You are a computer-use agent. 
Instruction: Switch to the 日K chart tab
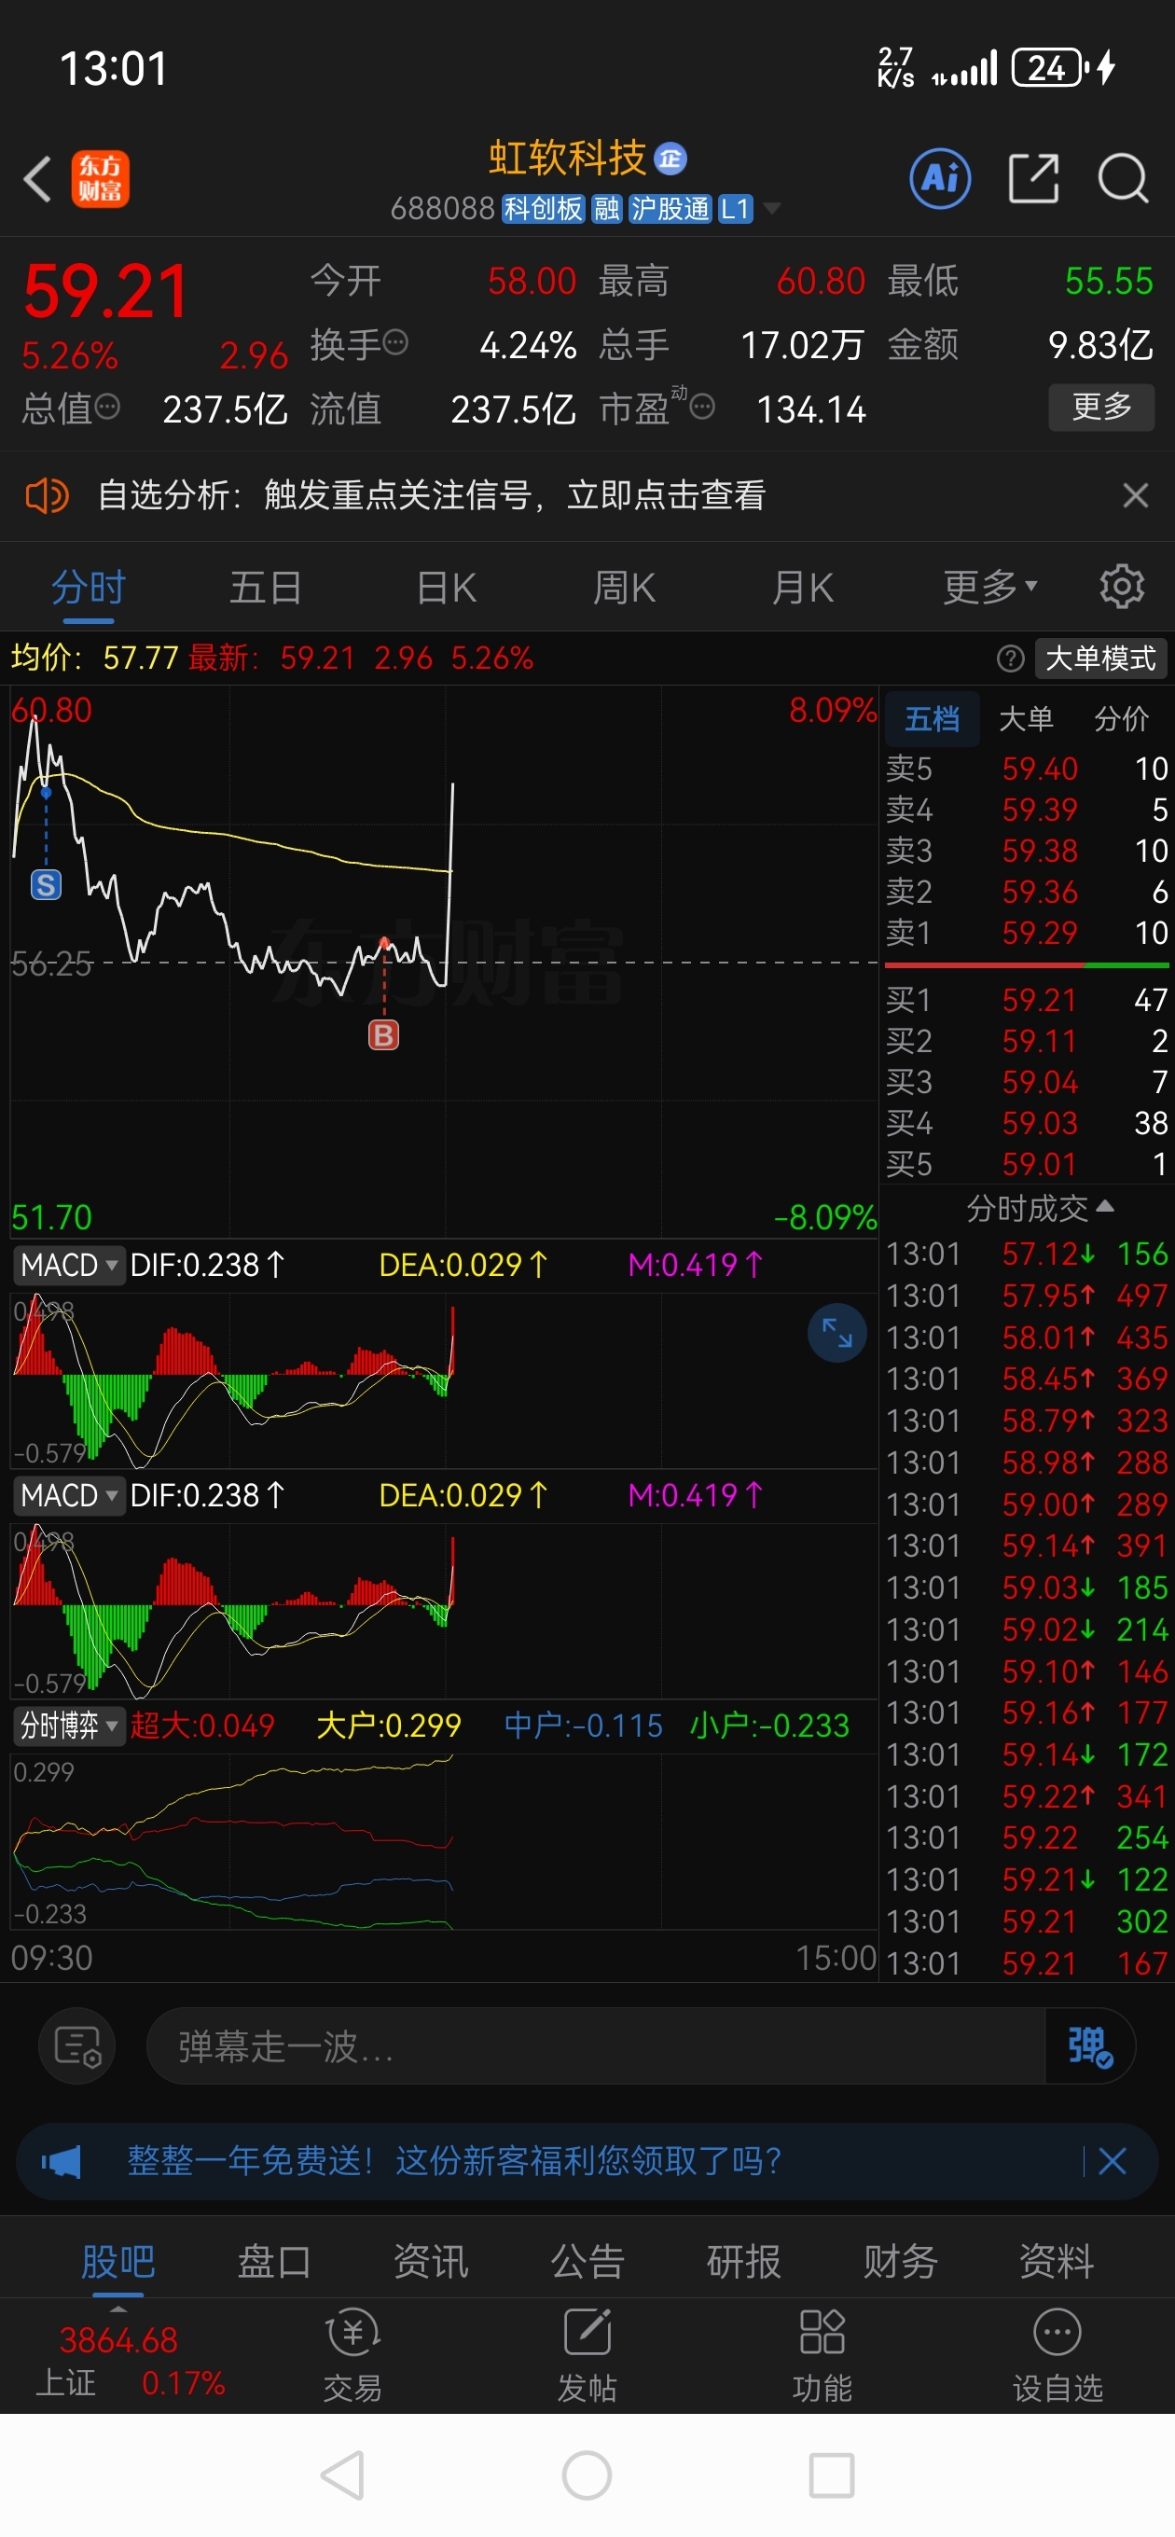(x=446, y=587)
